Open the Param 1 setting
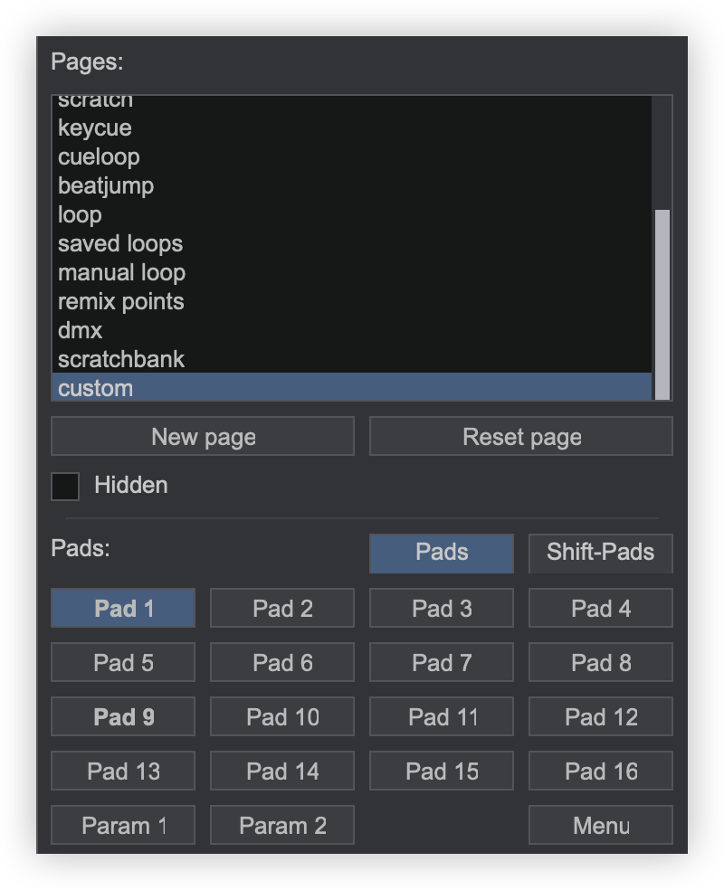Image resolution: width=724 pixels, height=890 pixels. [123, 825]
